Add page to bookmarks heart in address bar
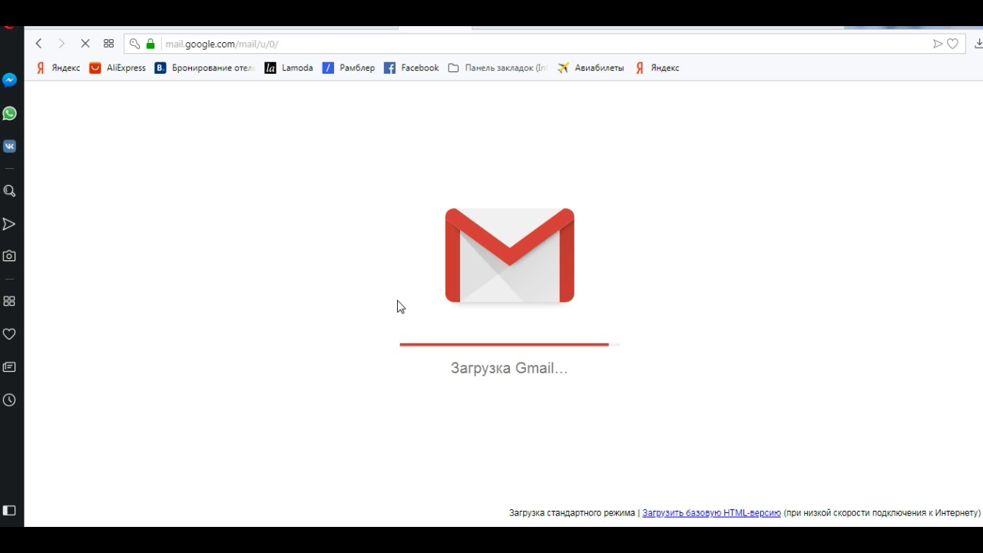983x553 pixels. click(x=953, y=44)
